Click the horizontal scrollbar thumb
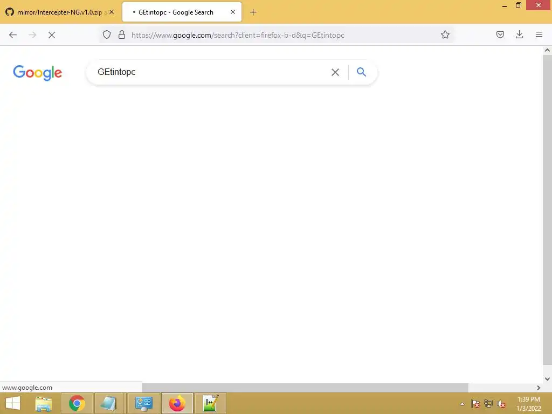 click(x=305, y=388)
